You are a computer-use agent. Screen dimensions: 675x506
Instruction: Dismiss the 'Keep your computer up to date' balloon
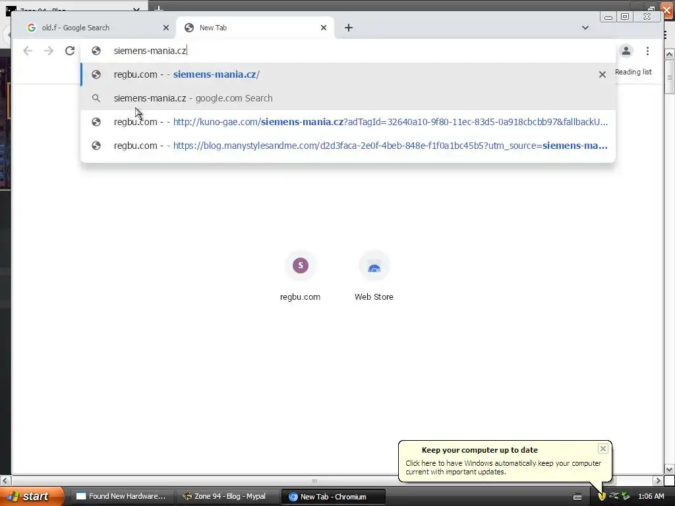click(603, 449)
